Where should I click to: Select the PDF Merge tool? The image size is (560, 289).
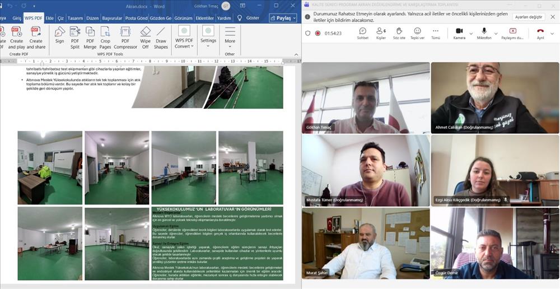pyautogui.click(x=90, y=37)
